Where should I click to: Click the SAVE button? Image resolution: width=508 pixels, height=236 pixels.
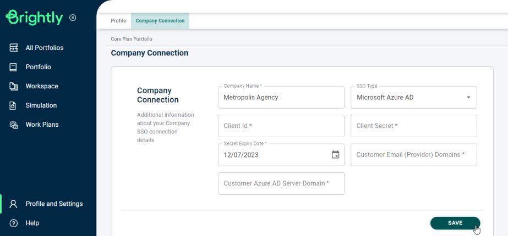tap(455, 223)
